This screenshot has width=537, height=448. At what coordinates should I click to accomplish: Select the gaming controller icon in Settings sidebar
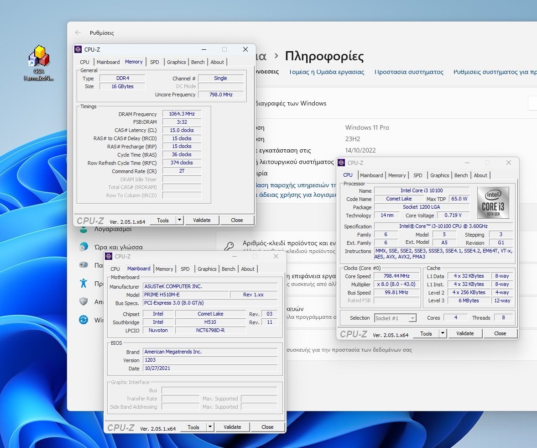coord(83,264)
